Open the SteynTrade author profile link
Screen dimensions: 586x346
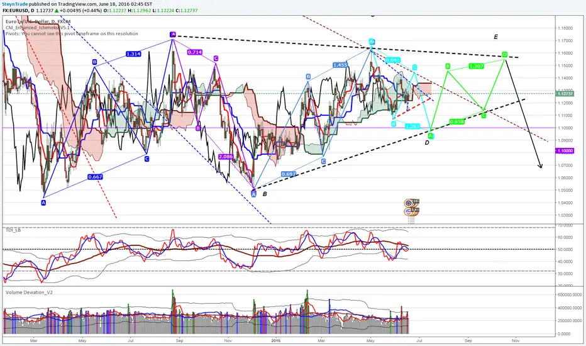coord(15,4)
